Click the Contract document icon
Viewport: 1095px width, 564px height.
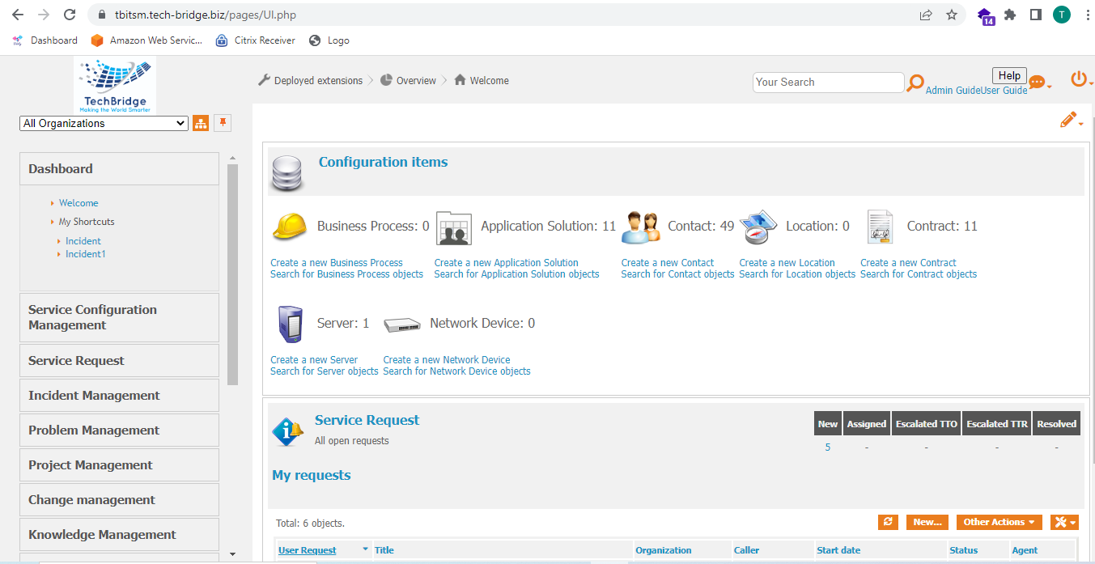click(879, 227)
